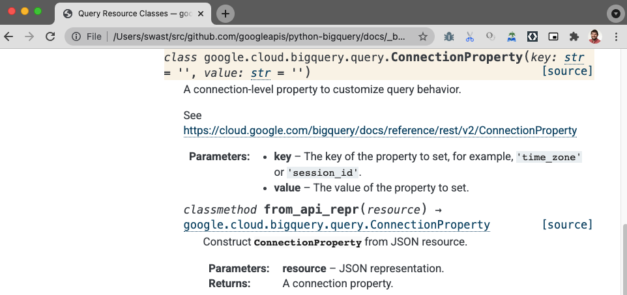Click the picture-in-picture extension icon
Viewport: 627px width, 295px height.
pyautogui.click(x=553, y=36)
